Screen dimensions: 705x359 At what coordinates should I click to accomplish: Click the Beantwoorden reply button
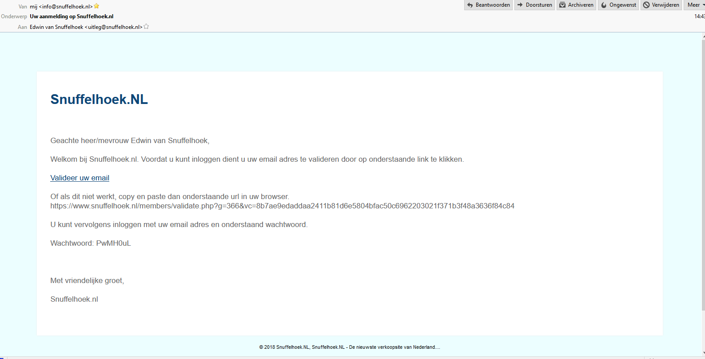click(488, 5)
